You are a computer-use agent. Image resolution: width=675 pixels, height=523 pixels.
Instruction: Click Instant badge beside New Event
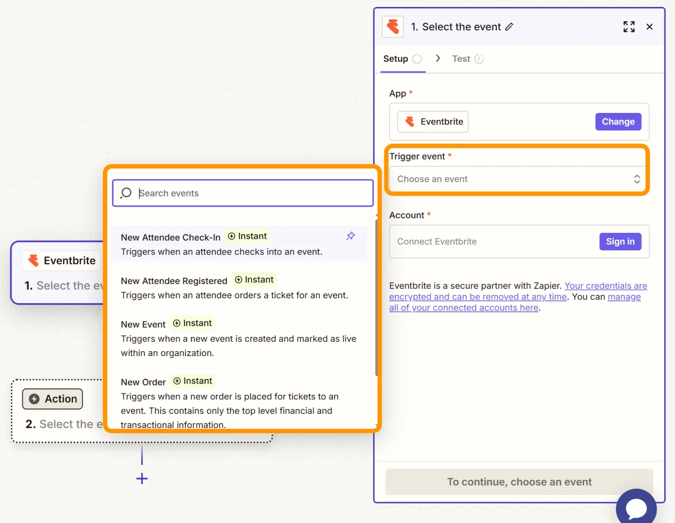[192, 323]
